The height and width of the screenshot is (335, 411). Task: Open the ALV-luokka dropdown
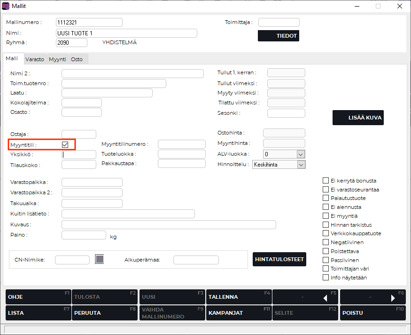pyautogui.click(x=301, y=154)
